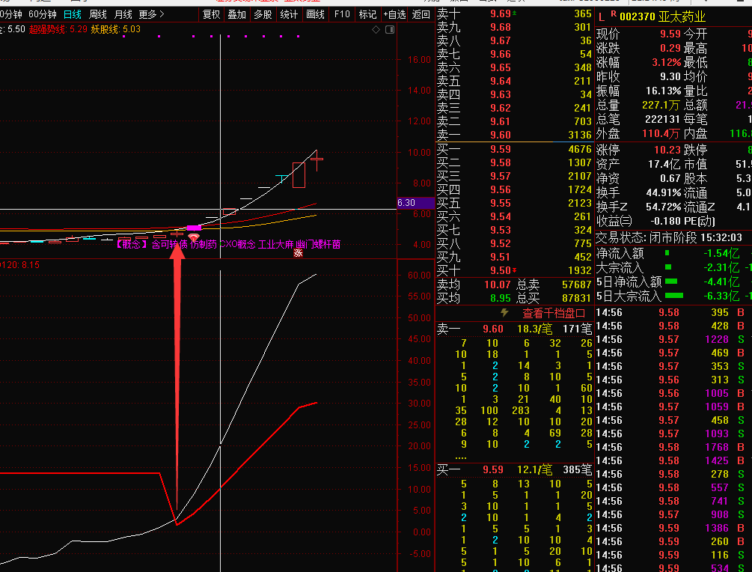Viewport: 752px width, 572px height.
Task: Click the 60.00 indicator axis label
Action: click(419, 276)
